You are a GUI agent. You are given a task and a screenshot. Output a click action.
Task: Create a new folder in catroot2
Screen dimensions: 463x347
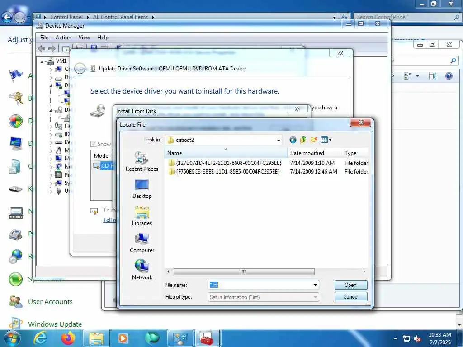(x=314, y=140)
